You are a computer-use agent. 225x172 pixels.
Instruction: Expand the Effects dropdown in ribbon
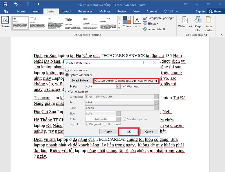tap(152, 24)
